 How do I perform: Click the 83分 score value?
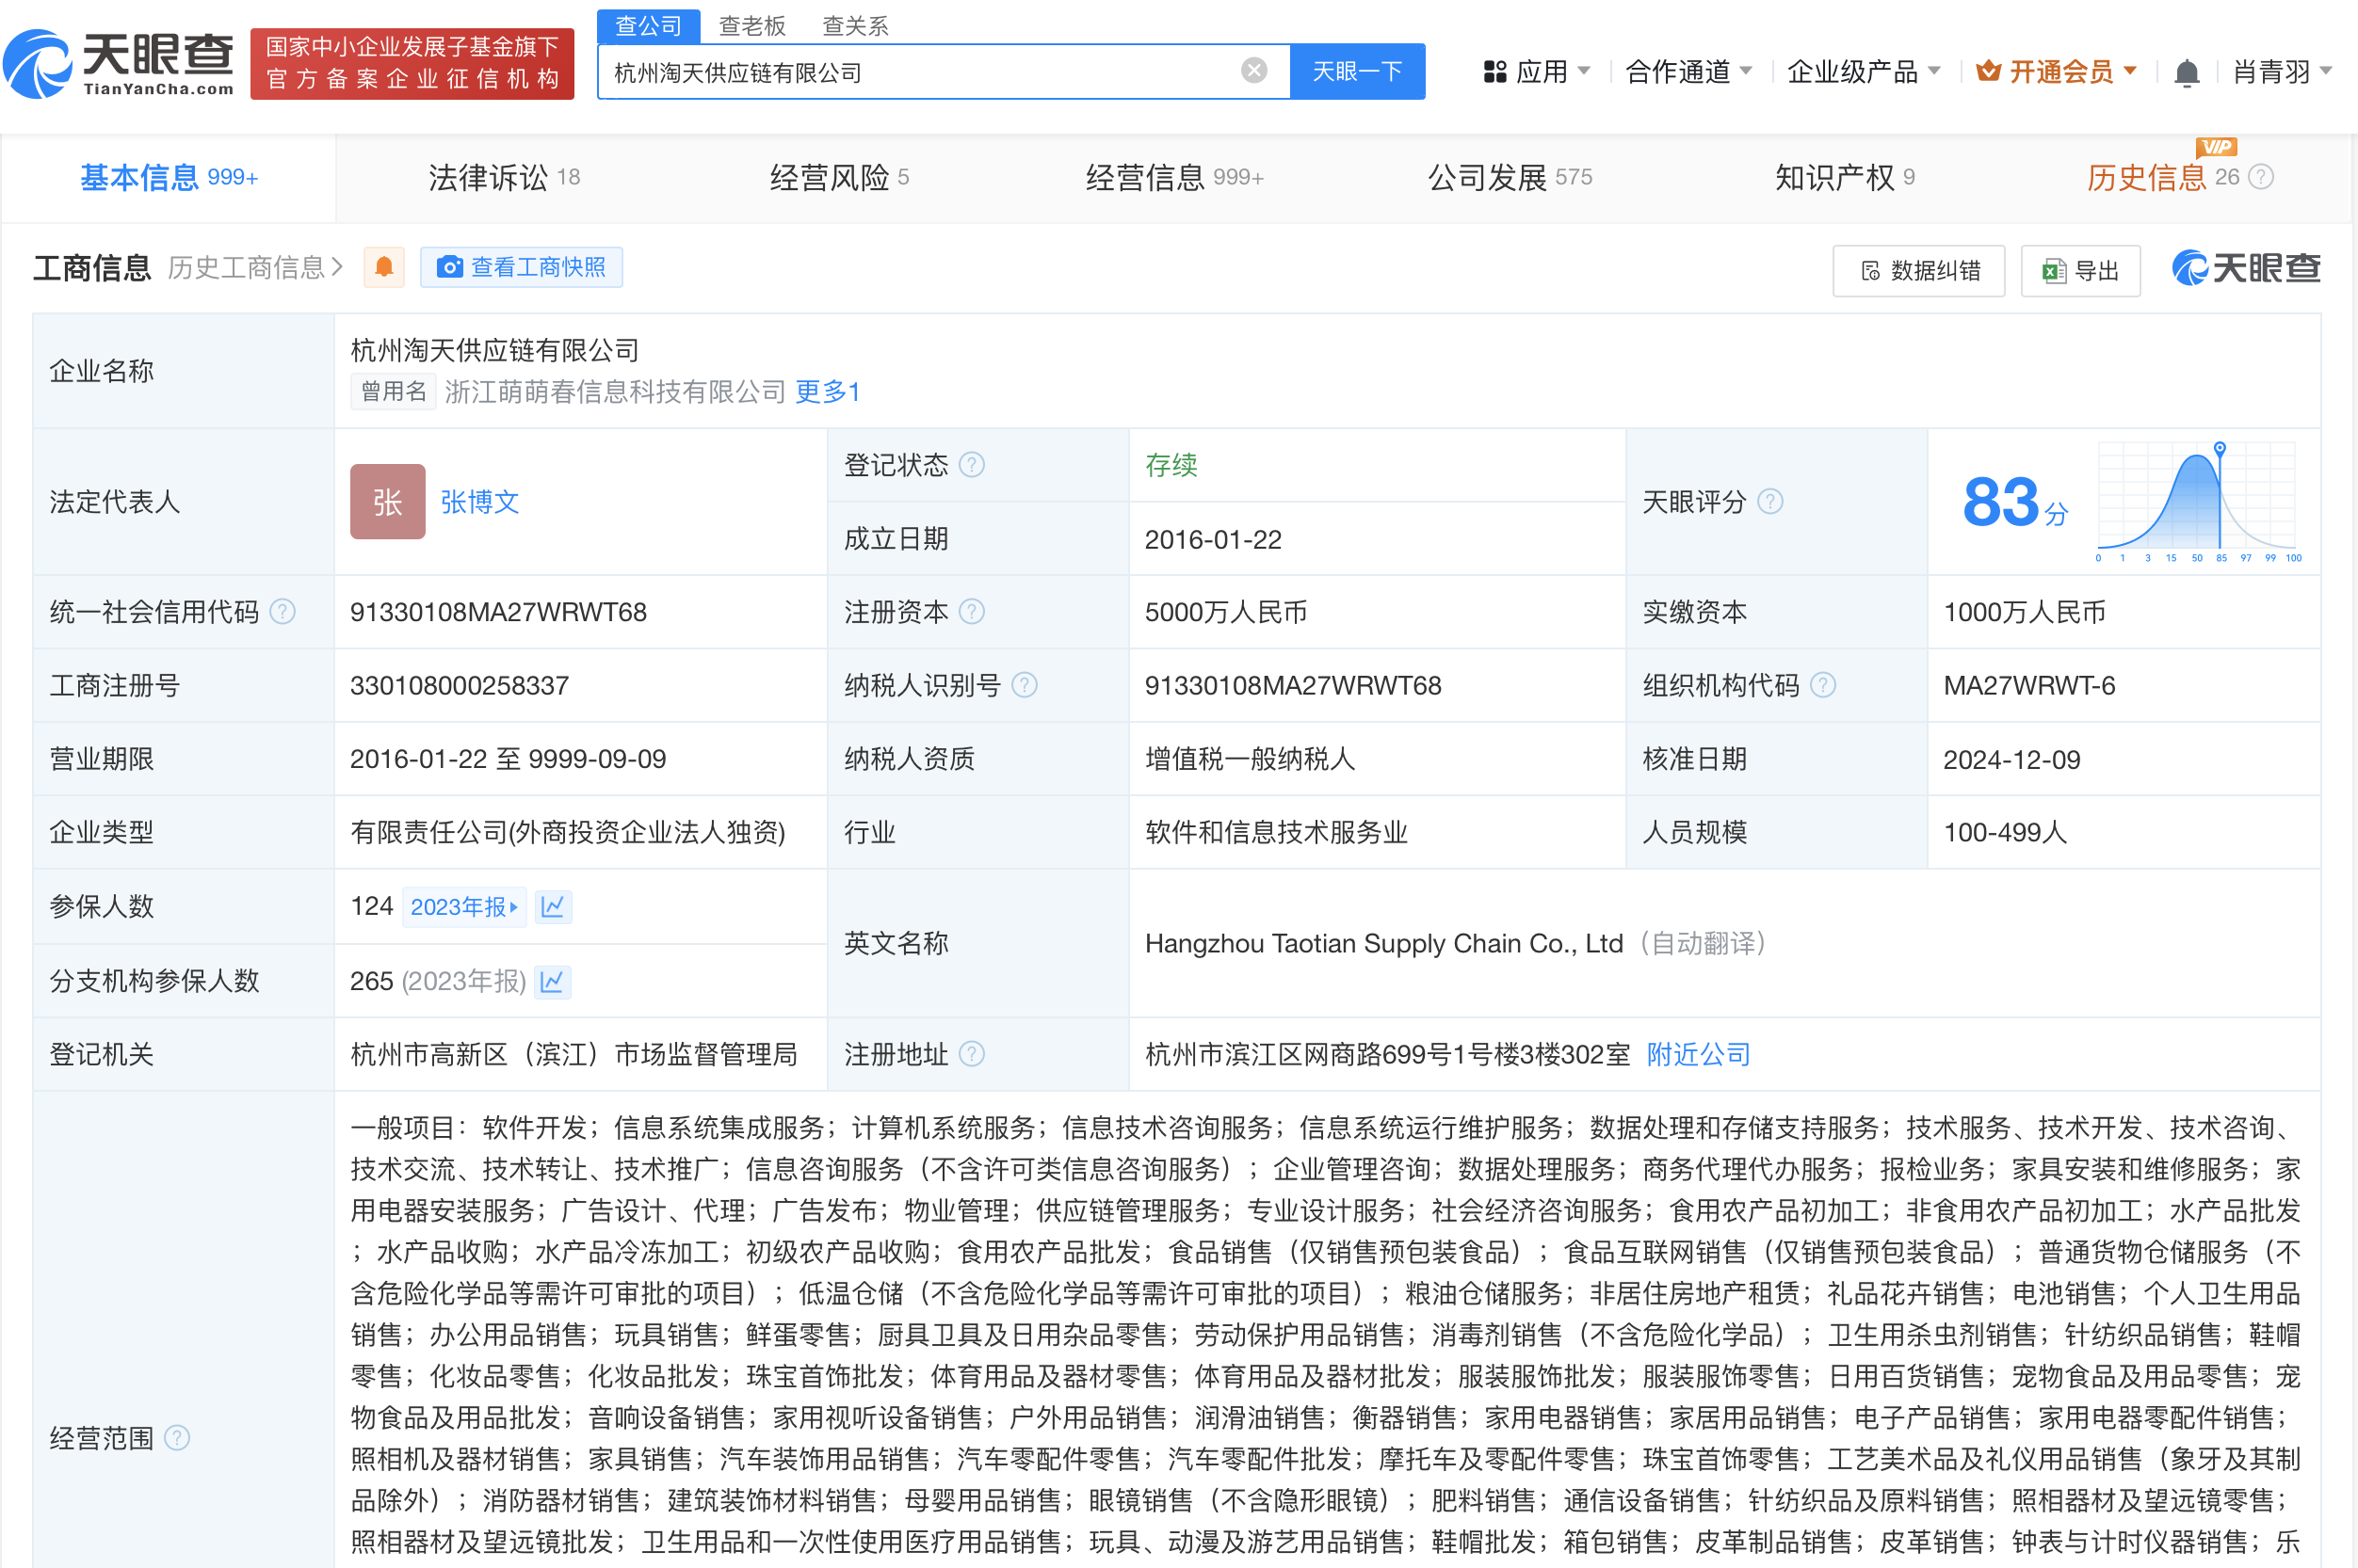[2014, 503]
